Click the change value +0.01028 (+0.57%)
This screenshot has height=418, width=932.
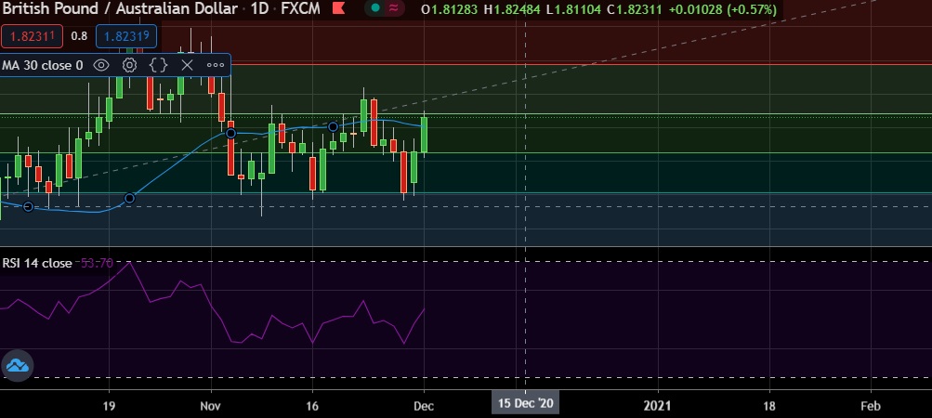722,9
